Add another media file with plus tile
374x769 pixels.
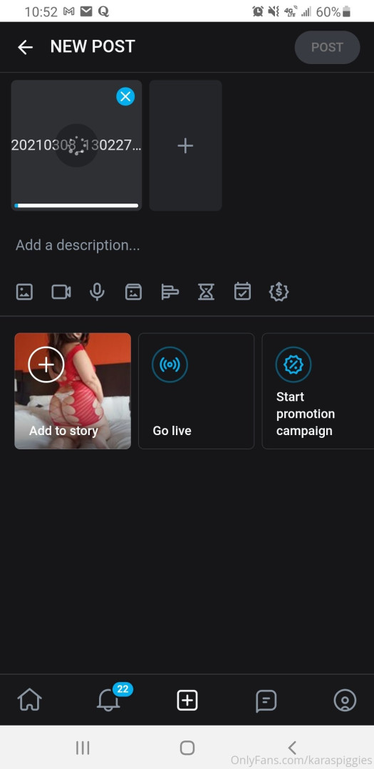[185, 146]
